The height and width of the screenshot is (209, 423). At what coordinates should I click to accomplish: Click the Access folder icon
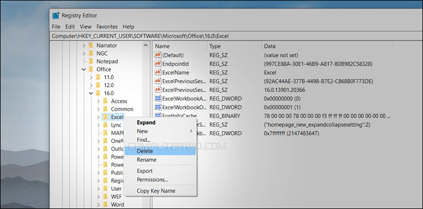click(x=105, y=101)
